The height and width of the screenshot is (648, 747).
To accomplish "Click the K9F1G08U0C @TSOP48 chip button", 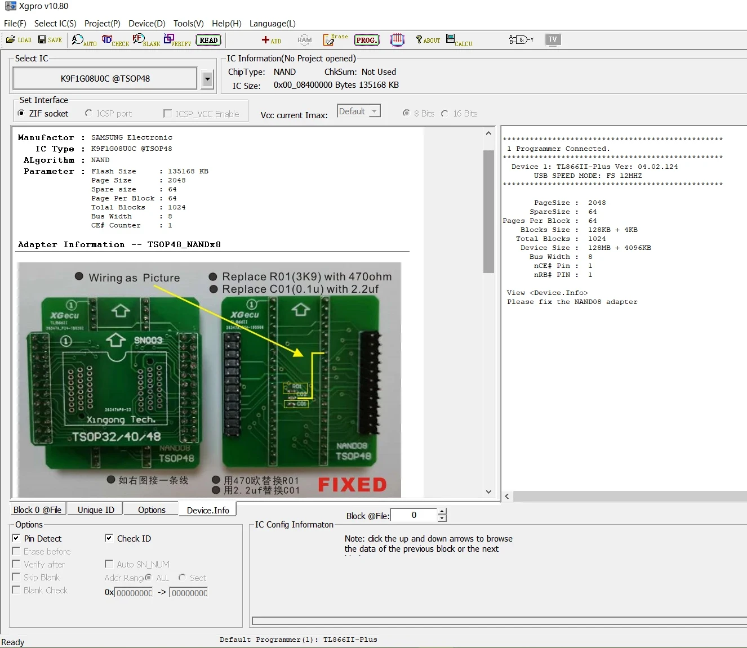I will click(x=105, y=79).
